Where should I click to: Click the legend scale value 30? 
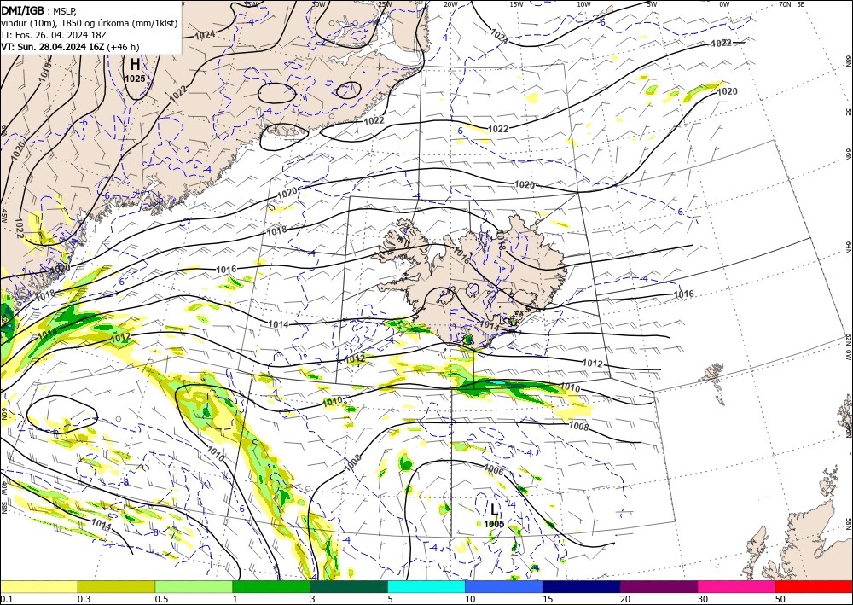coord(703,599)
